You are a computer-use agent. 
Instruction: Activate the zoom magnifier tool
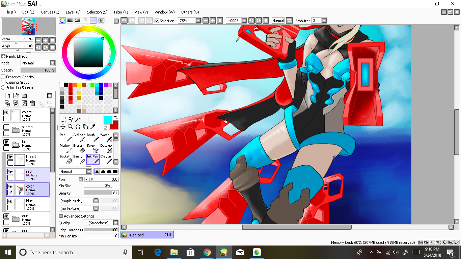pyautogui.click(x=71, y=127)
